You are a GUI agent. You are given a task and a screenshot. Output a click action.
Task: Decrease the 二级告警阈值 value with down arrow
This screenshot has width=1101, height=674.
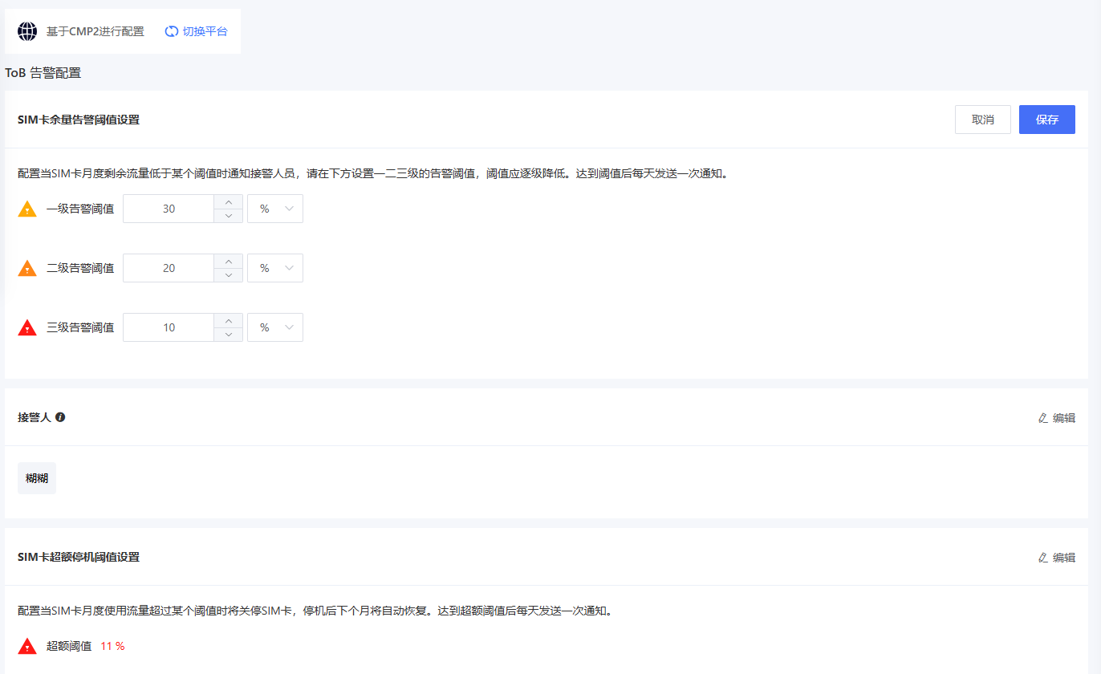click(x=229, y=275)
